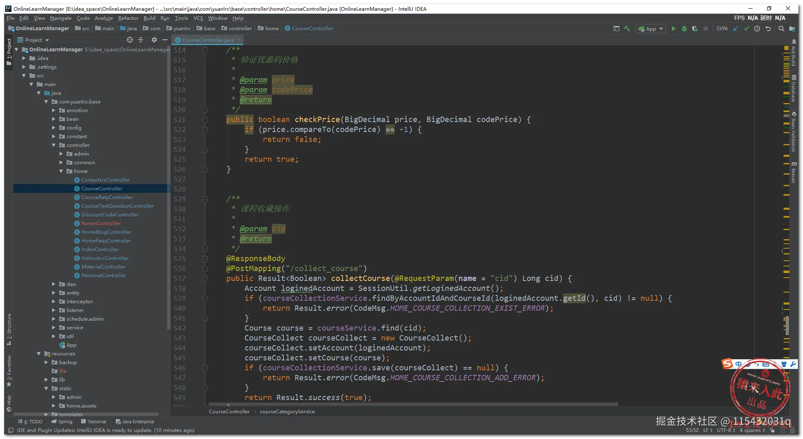
Task: Open SVN history clock icon
Action: (x=757, y=29)
